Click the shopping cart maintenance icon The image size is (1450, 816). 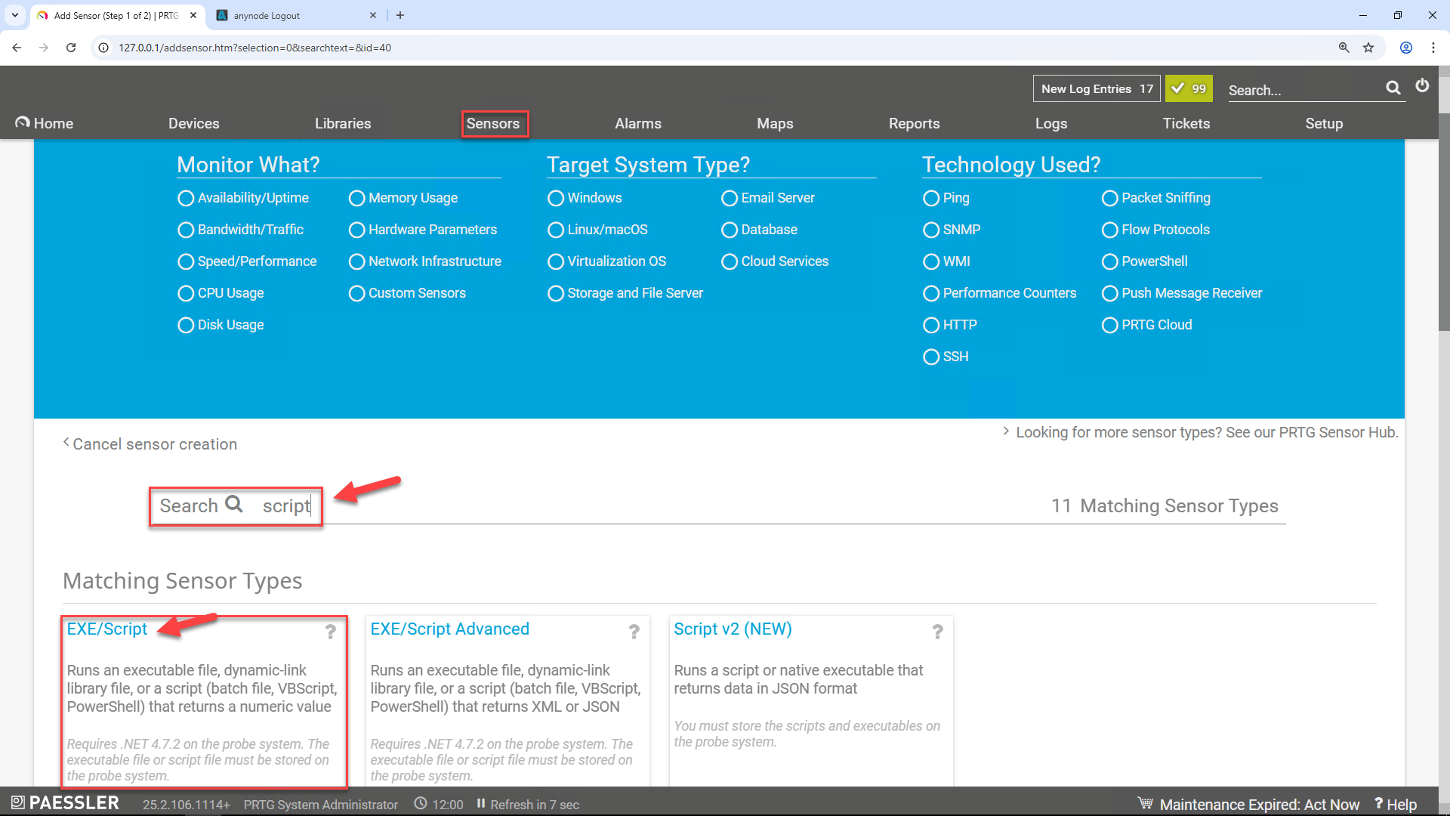coord(1145,803)
